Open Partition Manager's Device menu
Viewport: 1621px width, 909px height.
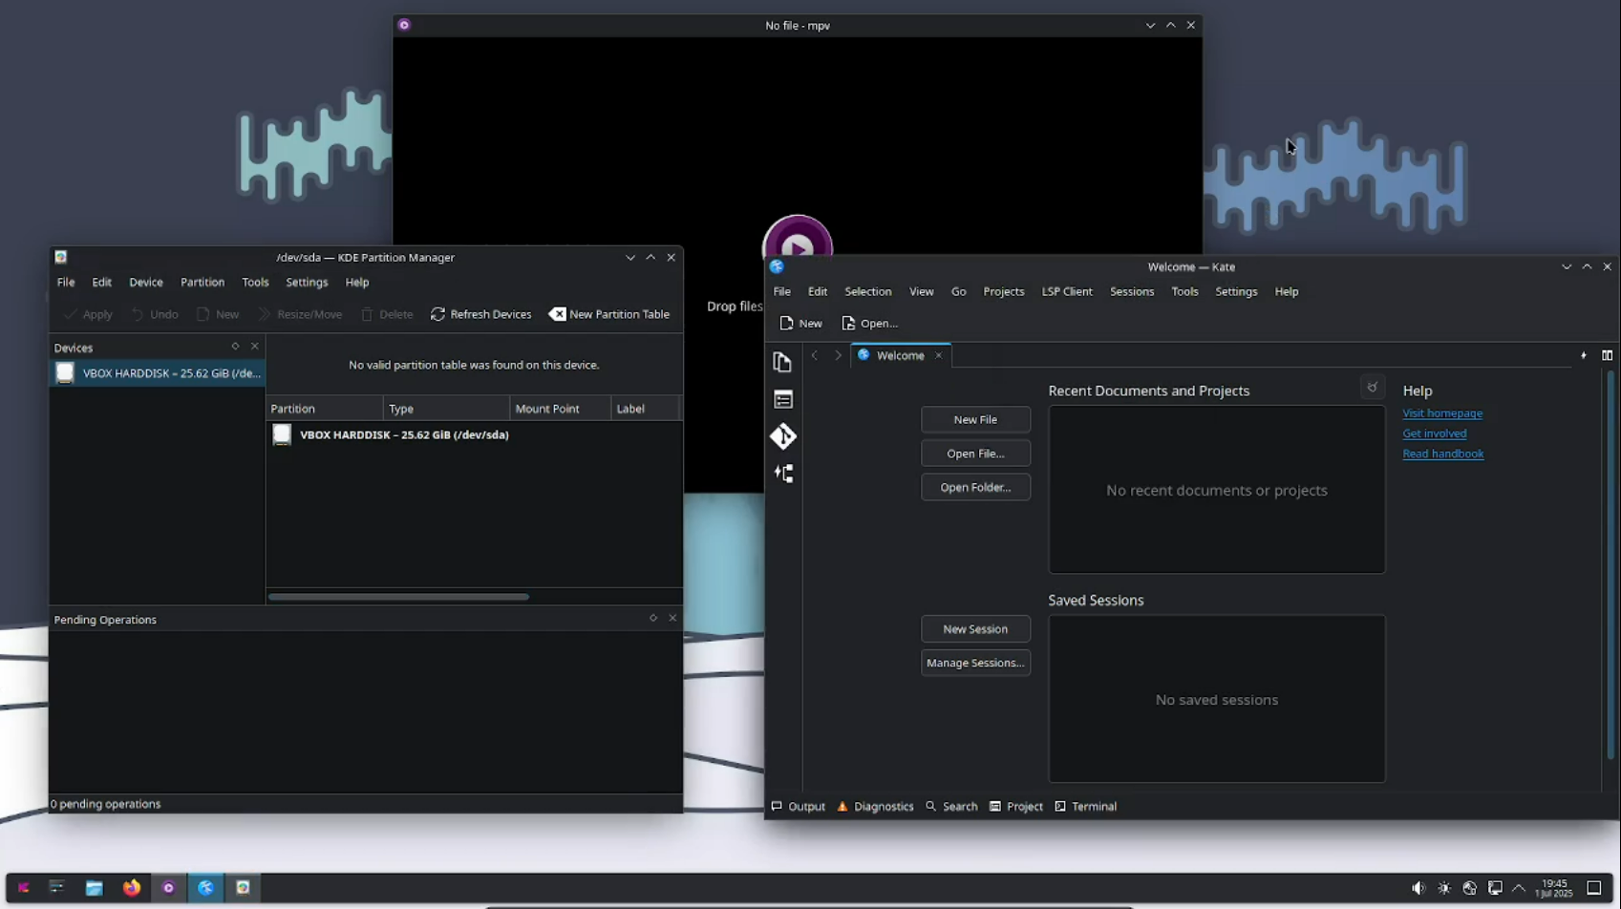146,283
